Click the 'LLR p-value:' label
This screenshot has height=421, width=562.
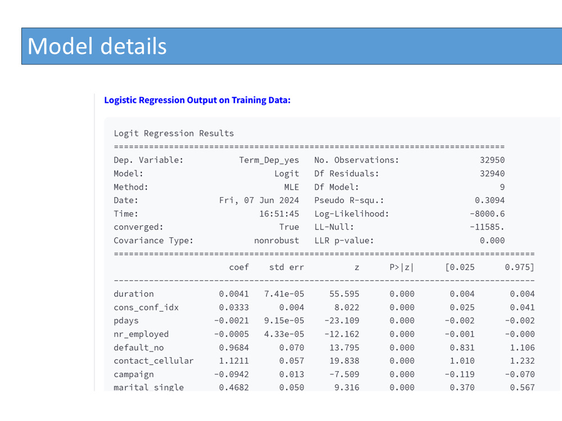(x=344, y=241)
